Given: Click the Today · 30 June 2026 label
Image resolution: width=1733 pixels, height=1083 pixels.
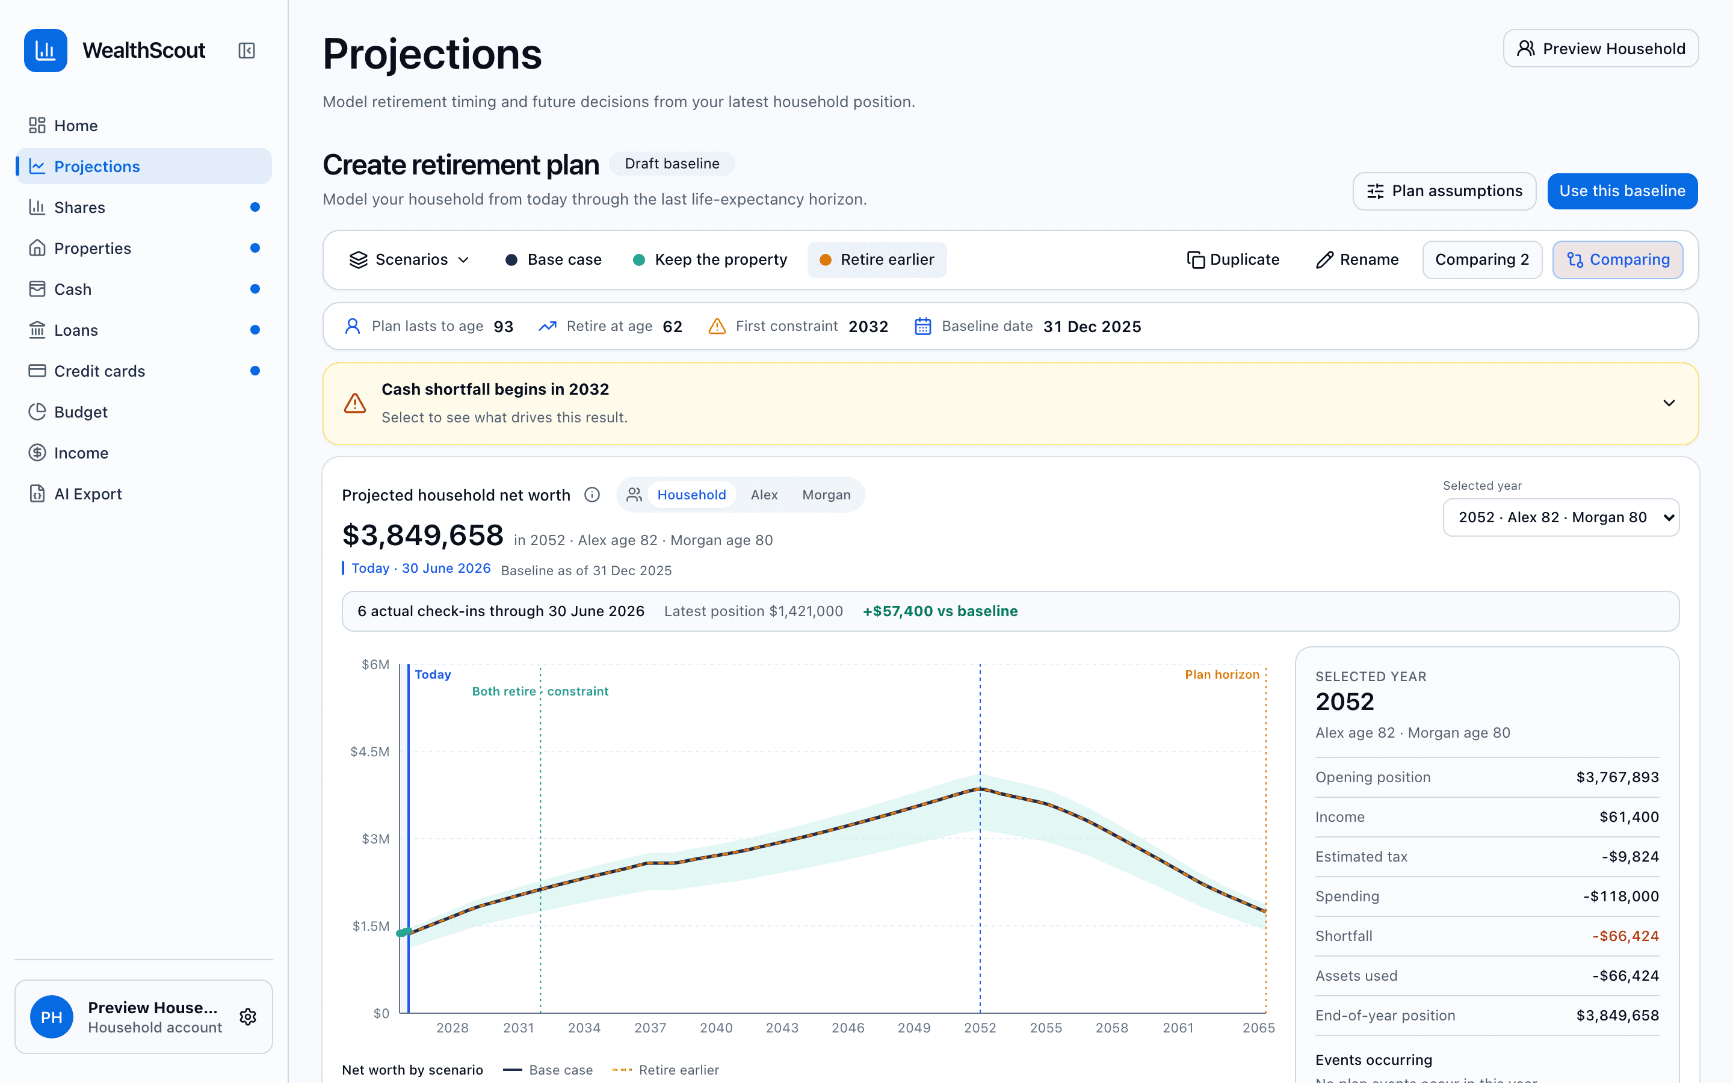Looking at the screenshot, I should point(421,568).
